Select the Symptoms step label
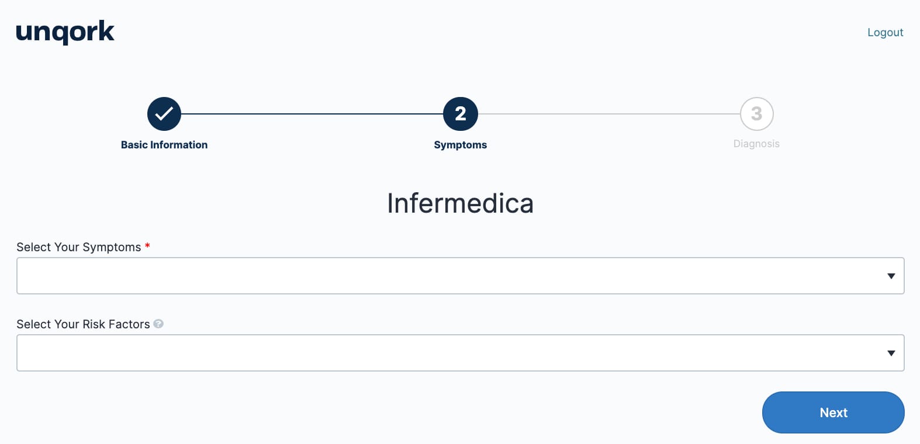The height and width of the screenshot is (444, 920). (x=461, y=145)
